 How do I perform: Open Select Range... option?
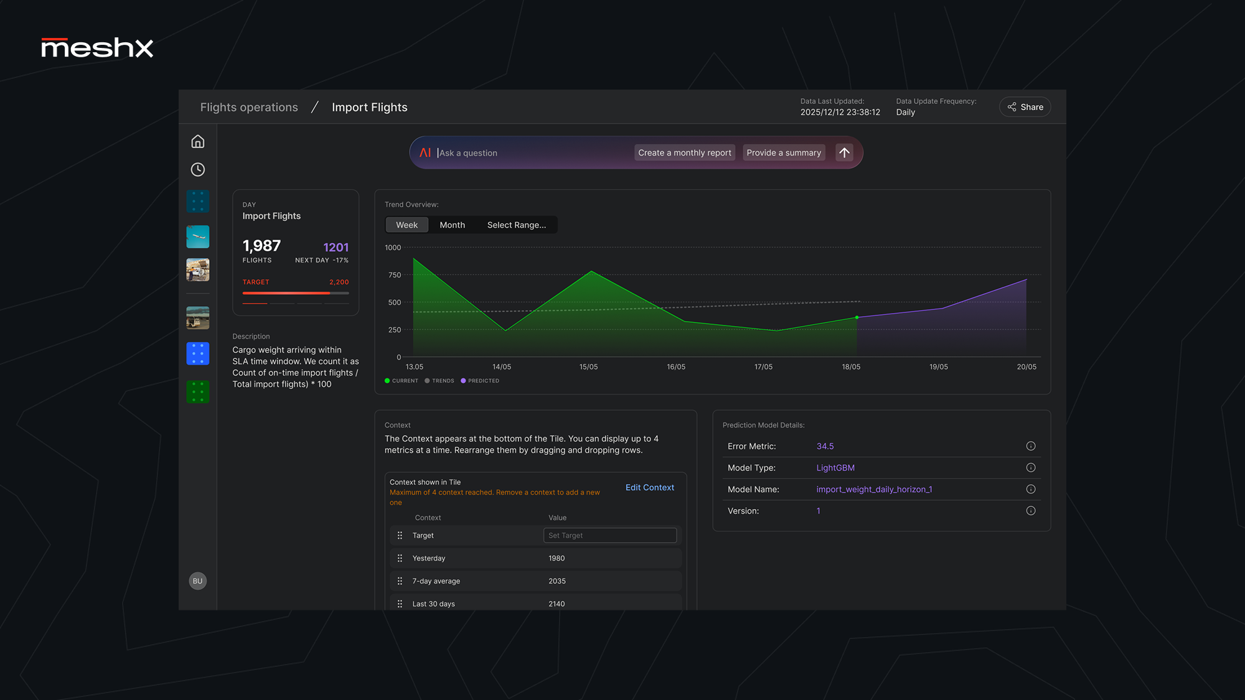516,225
